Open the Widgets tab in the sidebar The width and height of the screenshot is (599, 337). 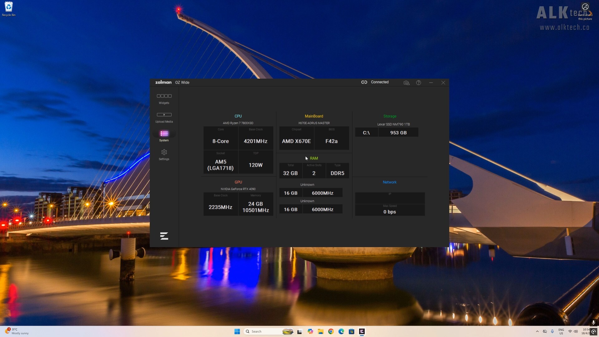point(164,98)
